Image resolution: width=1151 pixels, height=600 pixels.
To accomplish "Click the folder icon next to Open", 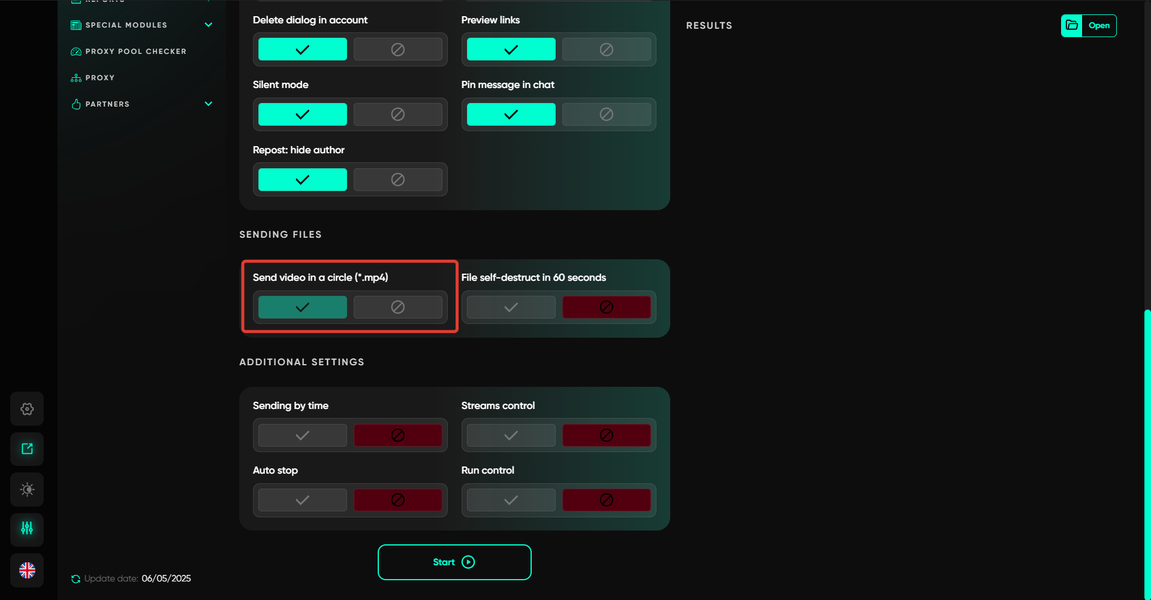I will (1072, 26).
